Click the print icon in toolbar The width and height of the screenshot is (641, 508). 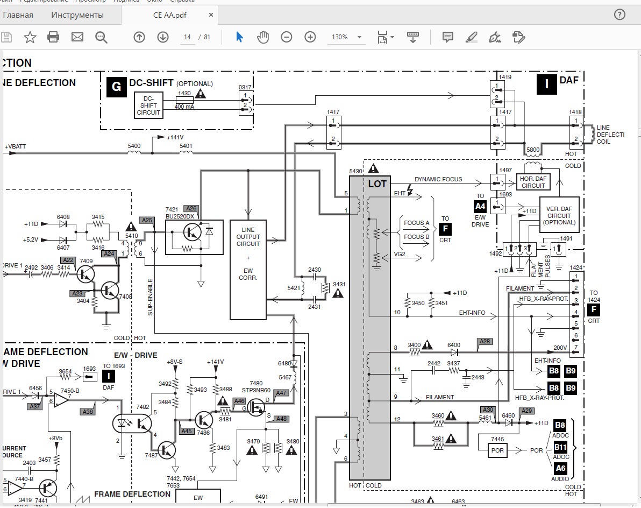point(53,37)
